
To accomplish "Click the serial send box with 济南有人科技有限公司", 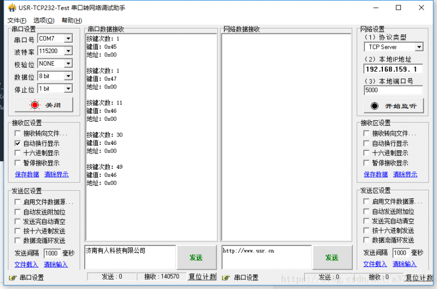I will [x=130, y=257].
